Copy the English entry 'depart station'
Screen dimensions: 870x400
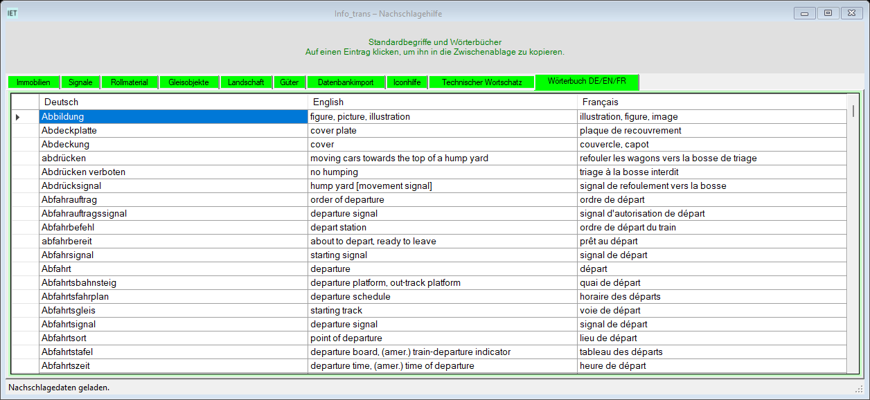[443, 228]
